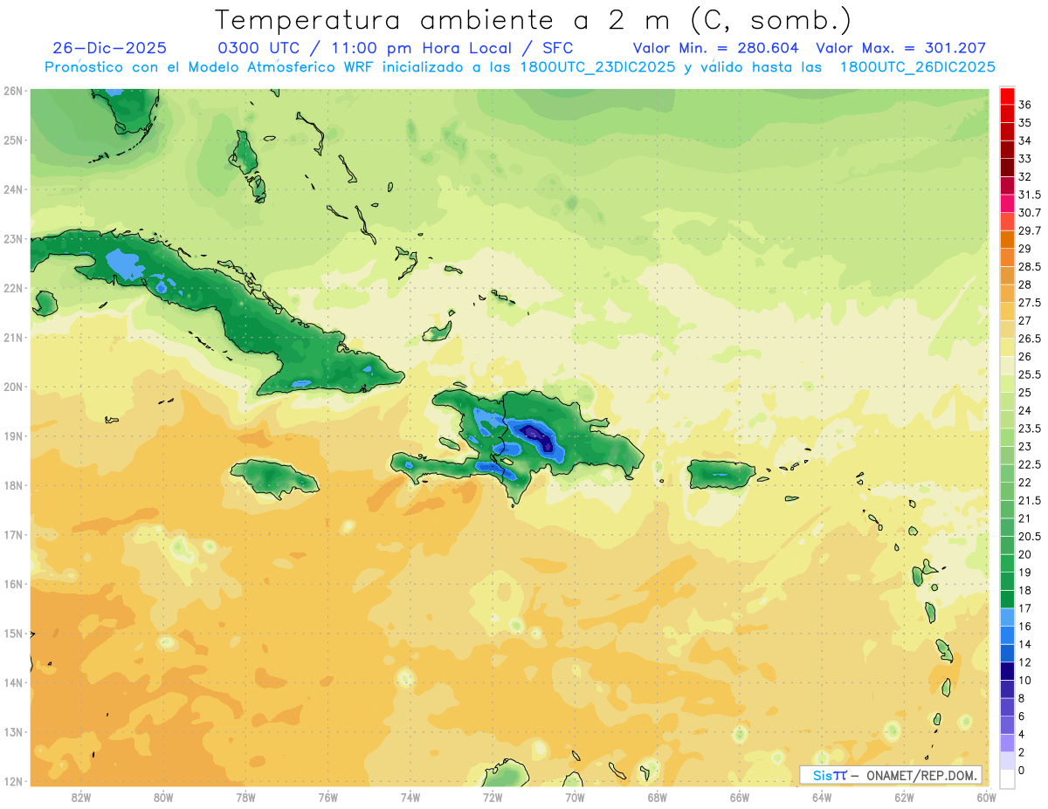The height and width of the screenshot is (809, 1048).
Task: Click the '25N' latitude label
Action: pos(12,140)
